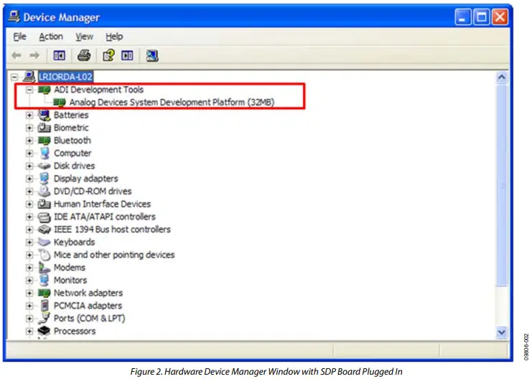This screenshot has width=532, height=379.
Task: Click the scrollbar down arrow
Action: tap(501, 332)
